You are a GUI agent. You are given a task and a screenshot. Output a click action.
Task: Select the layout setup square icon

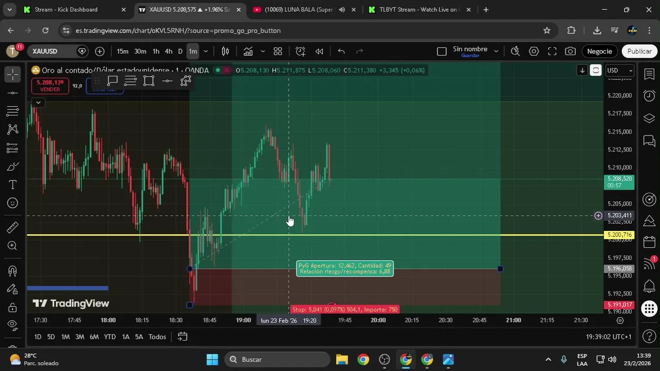click(442, 51)
